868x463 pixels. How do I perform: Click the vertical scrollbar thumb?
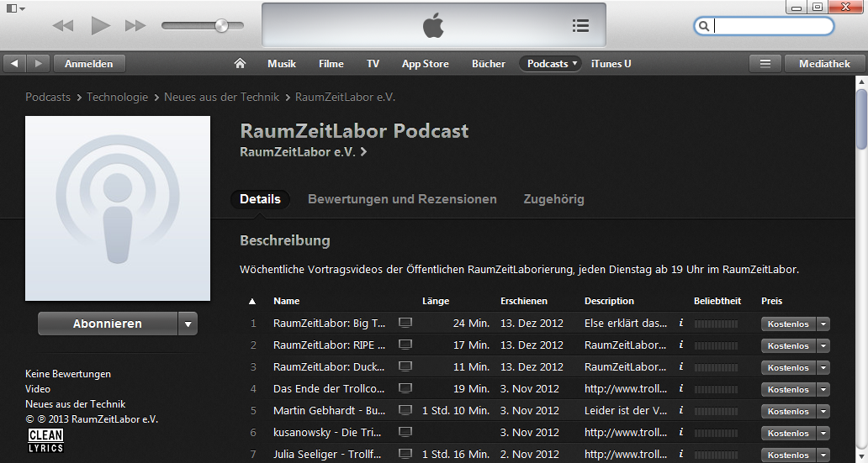[x=861, y=119]
